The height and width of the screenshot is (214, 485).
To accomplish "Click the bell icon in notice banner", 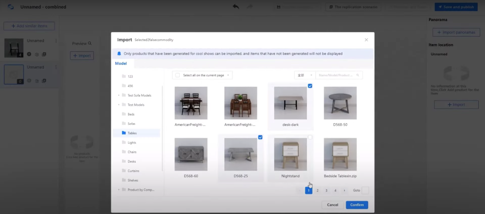I will pos(119,54).
